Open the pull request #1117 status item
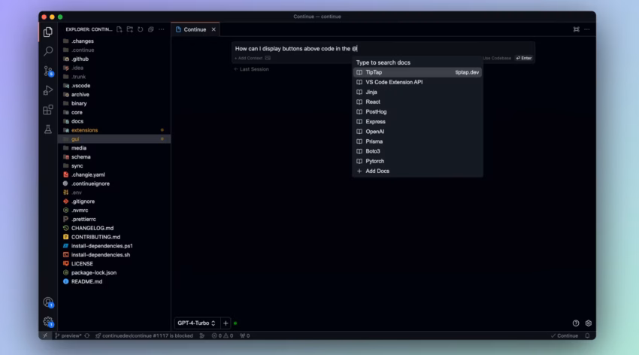The image size is (639, 355). pos(144,336)
